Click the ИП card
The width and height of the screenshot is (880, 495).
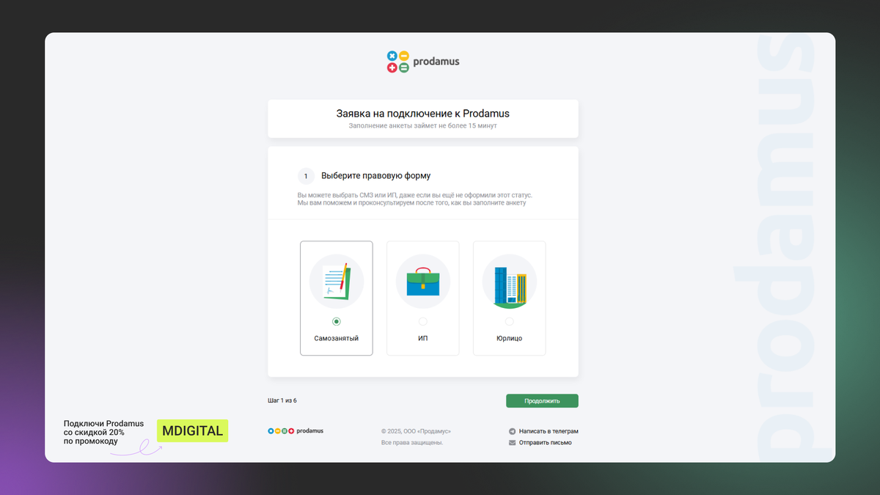tap(422, 298)
